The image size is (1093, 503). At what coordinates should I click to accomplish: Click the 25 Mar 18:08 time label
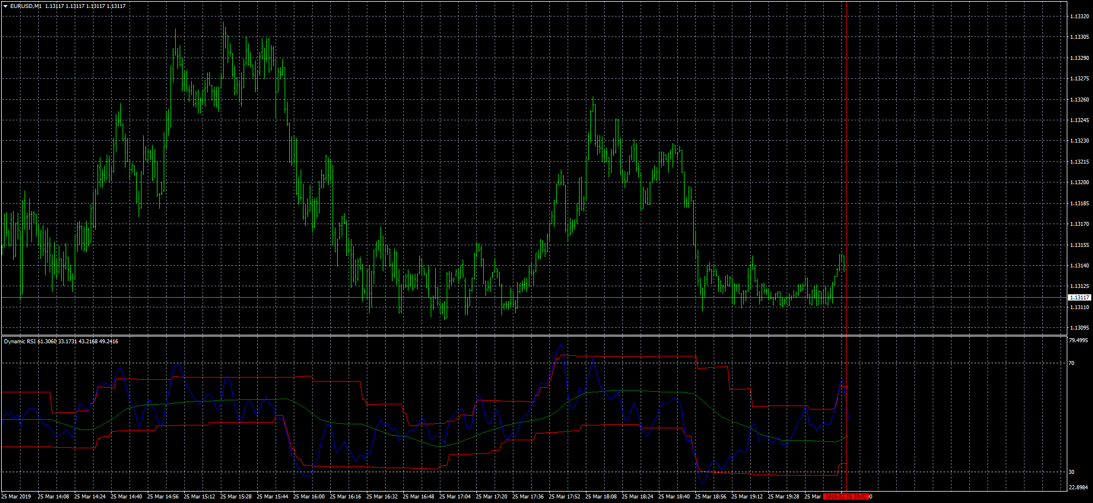601,497
